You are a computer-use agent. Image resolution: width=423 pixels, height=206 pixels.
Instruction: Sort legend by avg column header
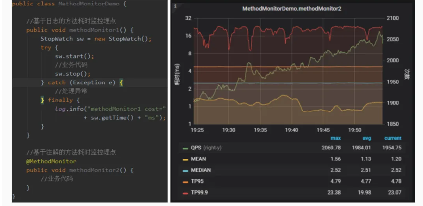(x=367, y=138)
